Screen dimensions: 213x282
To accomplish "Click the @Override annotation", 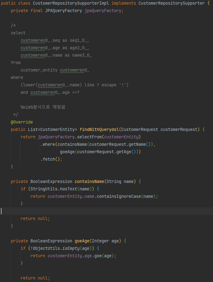I will point(22,122).
